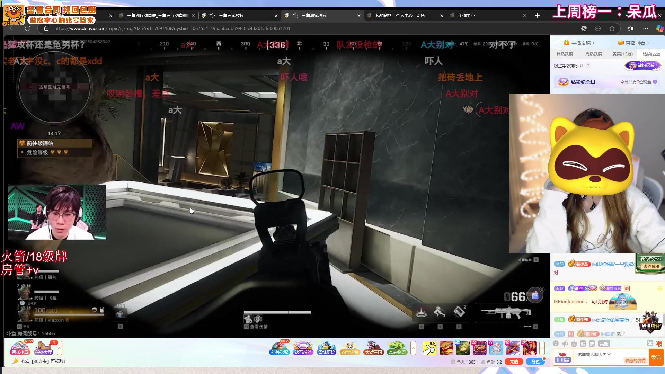
Task: Open the 森林物语 game icon
Action: pyautogui.click(x=397, y=348)
